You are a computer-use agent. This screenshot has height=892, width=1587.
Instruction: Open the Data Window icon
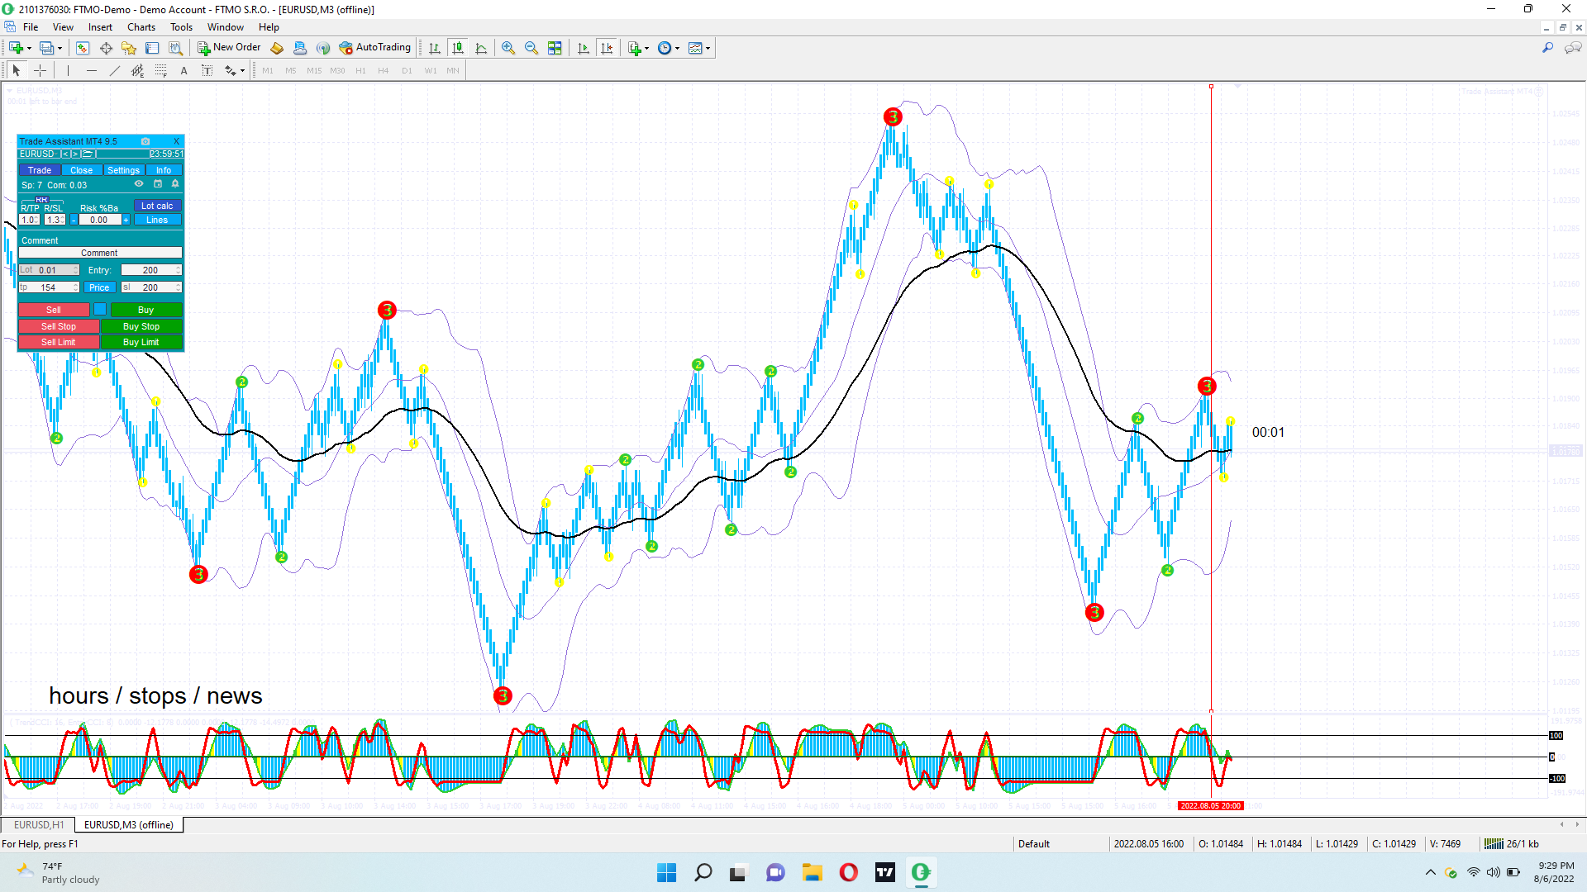pyautogui.click(x=106, y=48)
